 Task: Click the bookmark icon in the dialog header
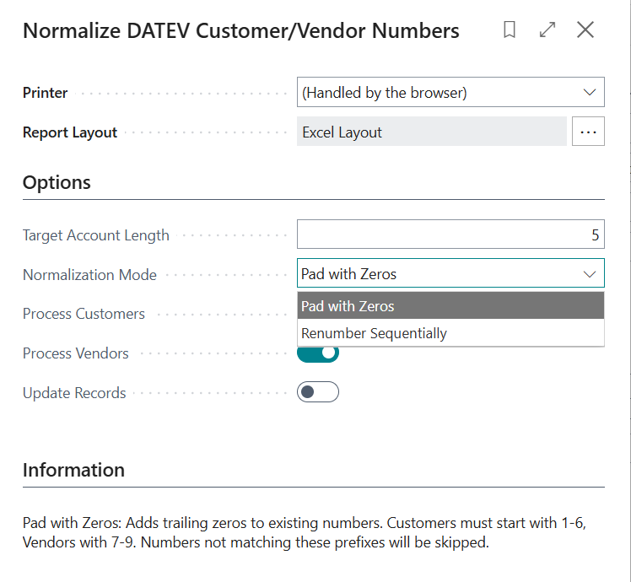pyautogui.click(x=510, y=30)
